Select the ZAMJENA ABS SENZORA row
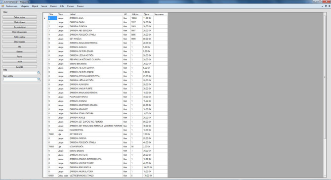The width and height of the screenshot is (331, 180). click(x=105, y=31)
